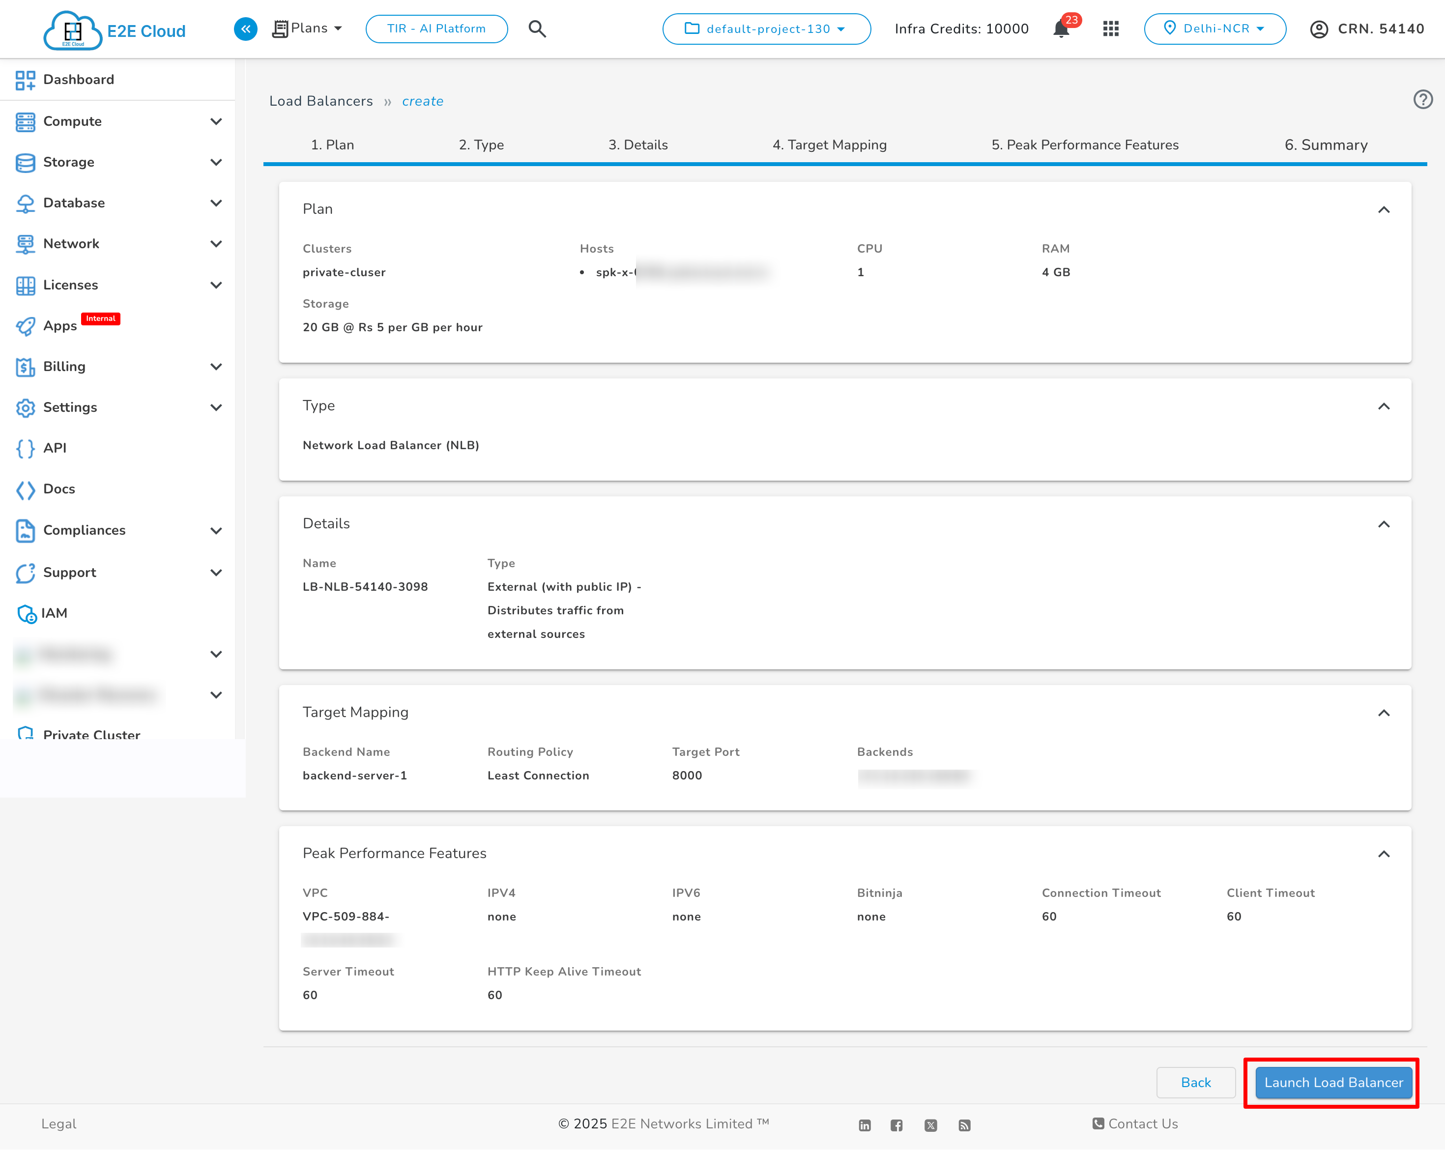Launch the Load Balancer
1445x1150 pixels.
(x=1332, y=1082)
